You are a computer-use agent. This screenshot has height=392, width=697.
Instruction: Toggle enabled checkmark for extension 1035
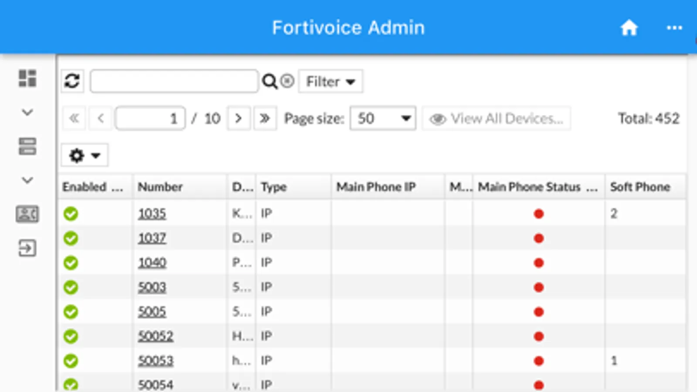pos(71,214)
